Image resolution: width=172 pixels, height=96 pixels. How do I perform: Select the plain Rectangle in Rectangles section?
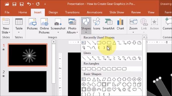click(x=84, y=69)
